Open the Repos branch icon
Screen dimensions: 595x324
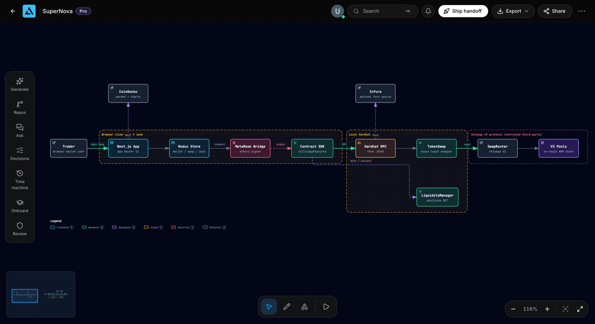(x=20, y=107)
